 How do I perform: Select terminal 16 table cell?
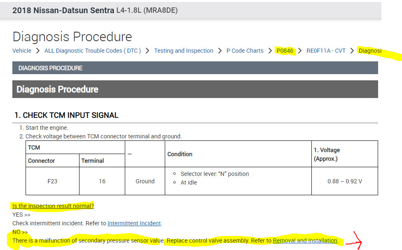coord(102,181)
